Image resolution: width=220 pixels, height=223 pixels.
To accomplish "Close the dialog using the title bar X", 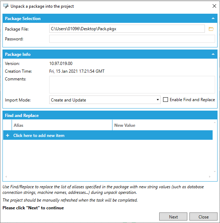I will 214,6.
